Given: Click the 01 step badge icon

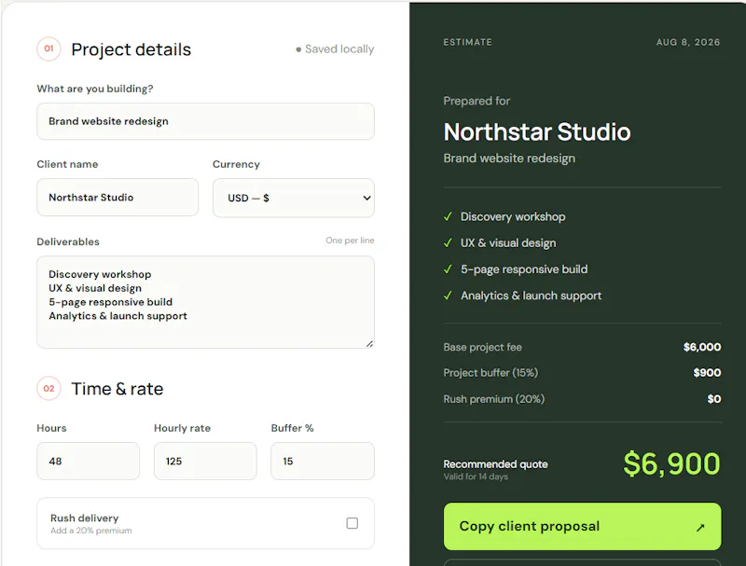Looking at the screenshot, I should [x=48, y=48].
